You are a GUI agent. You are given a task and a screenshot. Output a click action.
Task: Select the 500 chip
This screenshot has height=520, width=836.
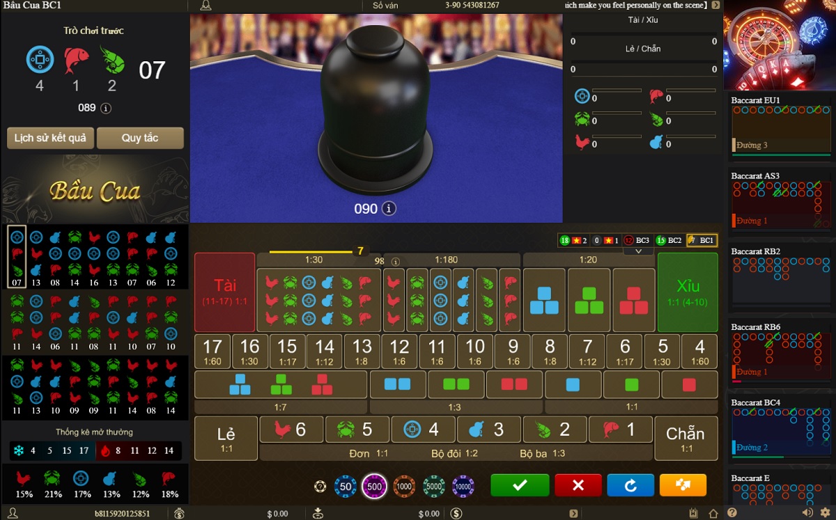click(375, 487)
